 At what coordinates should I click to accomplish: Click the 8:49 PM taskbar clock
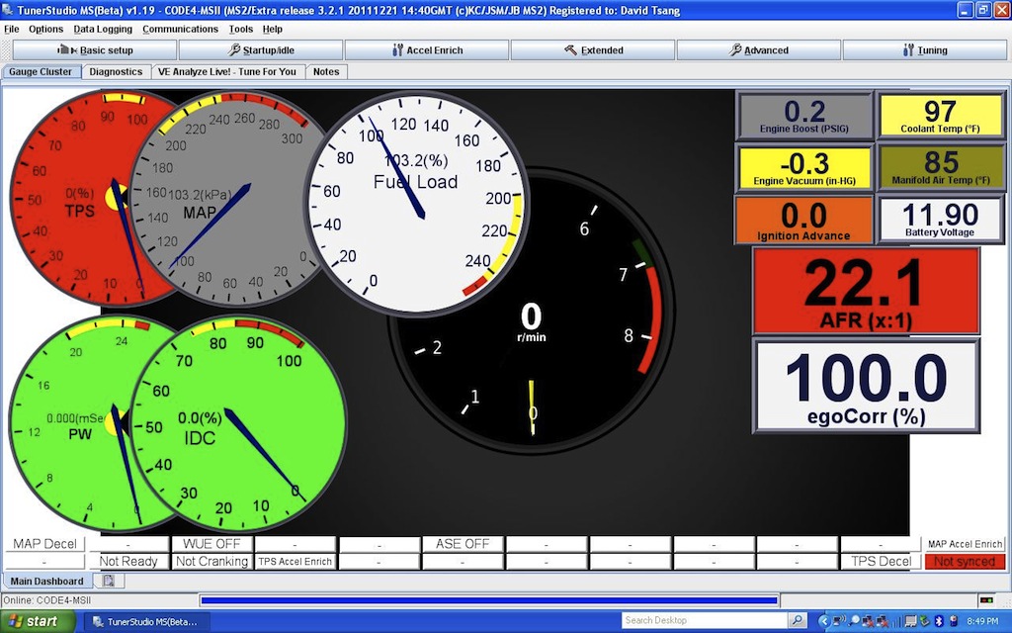[982, 621]
